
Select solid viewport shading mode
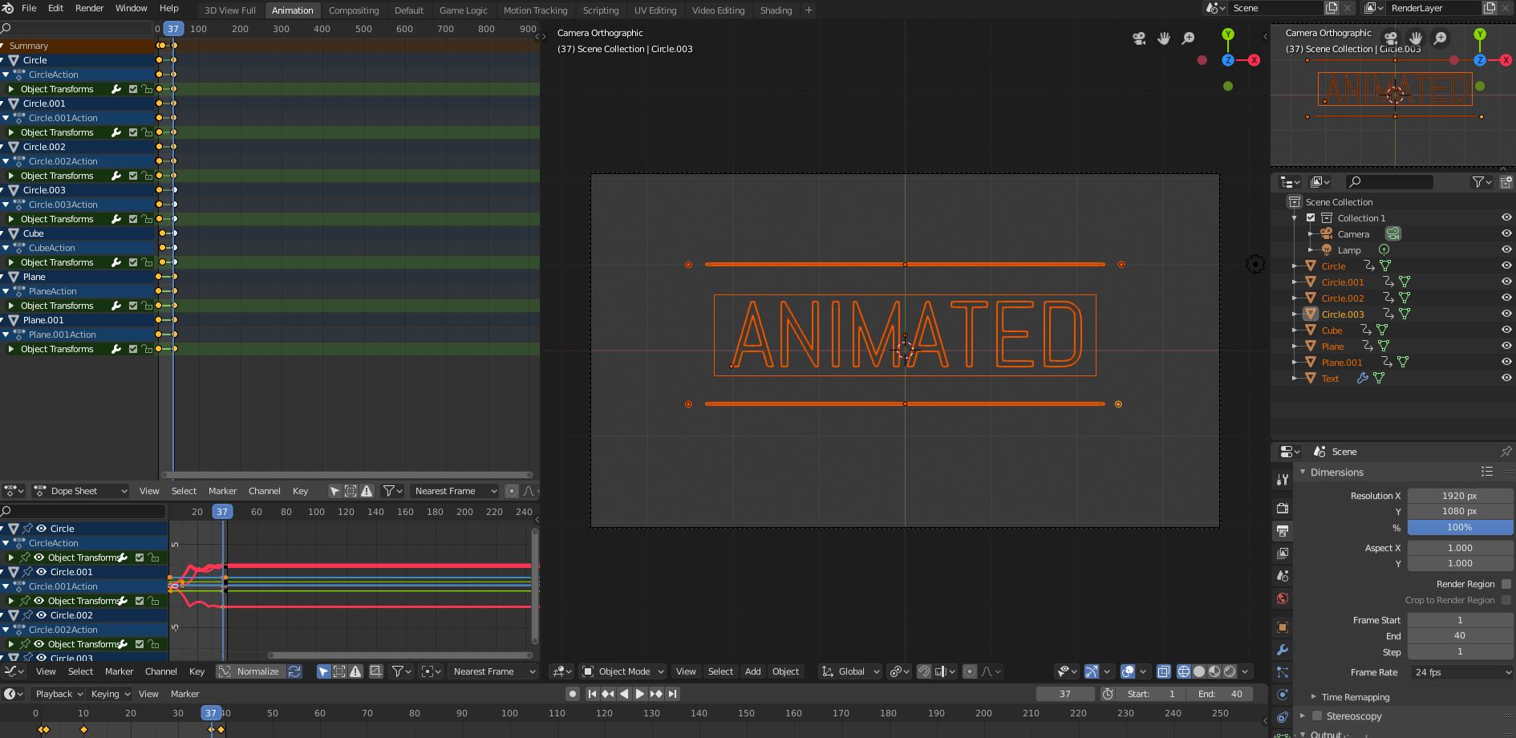click(x=1199, y=671)
